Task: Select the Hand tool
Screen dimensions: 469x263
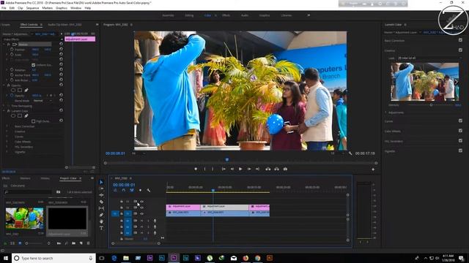Action: [x=101, y=221]
